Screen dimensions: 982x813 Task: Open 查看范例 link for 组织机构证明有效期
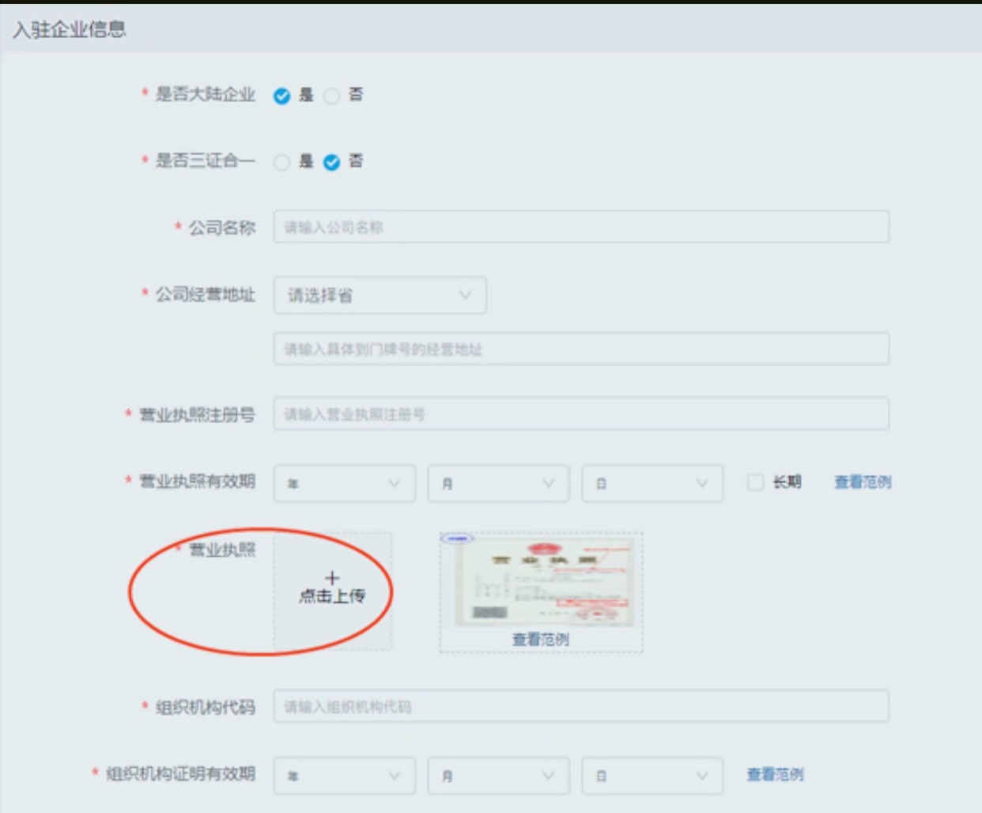[776, 774]
